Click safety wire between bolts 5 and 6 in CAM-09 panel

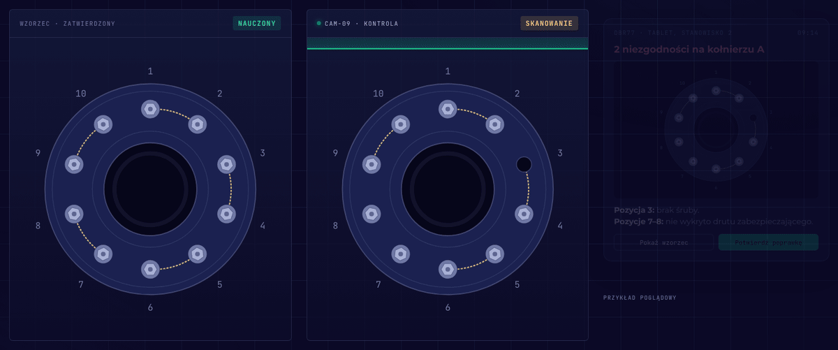pyautogui.click(x=473, y=265)
